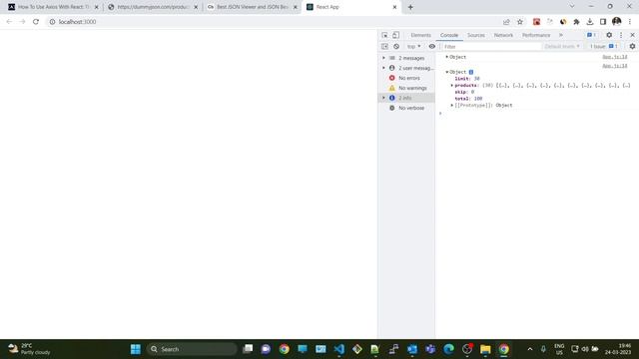Viewport: 639px width, 359px height.
Task: Clear the console with the clear icon
Action: pyautogui.click(x=396, y=47)
